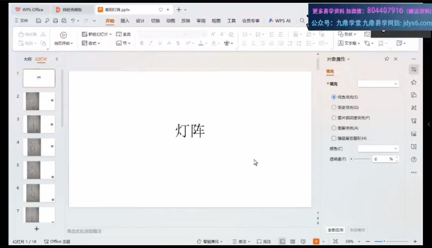The image size is (432, 248).
Task: Collapse the slide thumbnail pane arrow
Action: pos(57,59)
